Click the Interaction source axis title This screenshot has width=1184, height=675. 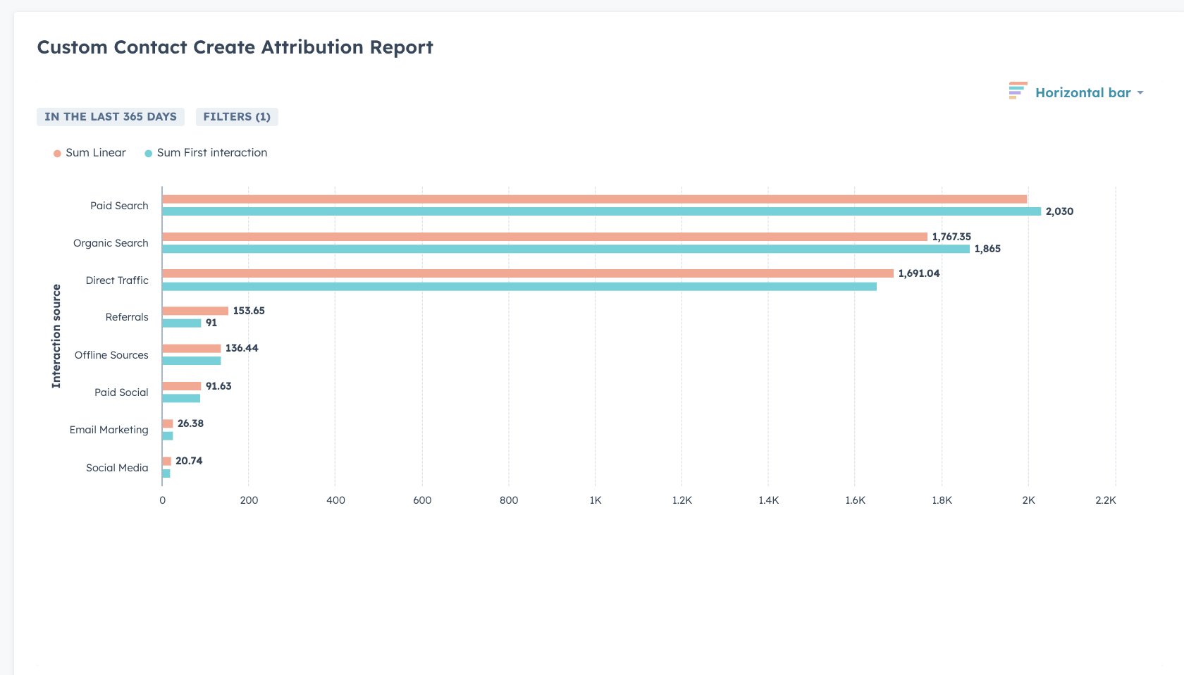coord(56,336)
